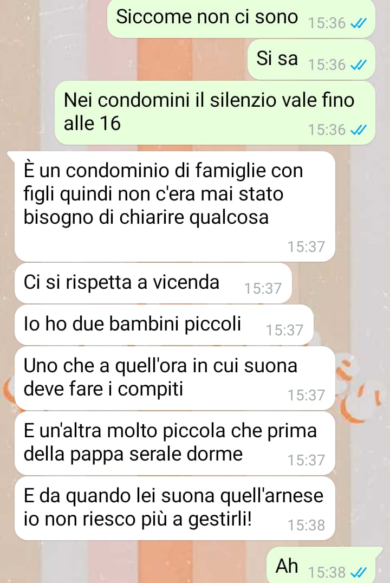This screenshot has height=583, width=390.
Task: Tap double checkmark beside "Si sa" message
Action: point(359,65)
